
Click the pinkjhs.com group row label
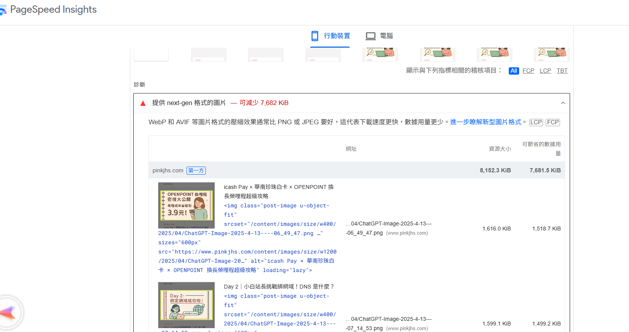pos(168,170)
